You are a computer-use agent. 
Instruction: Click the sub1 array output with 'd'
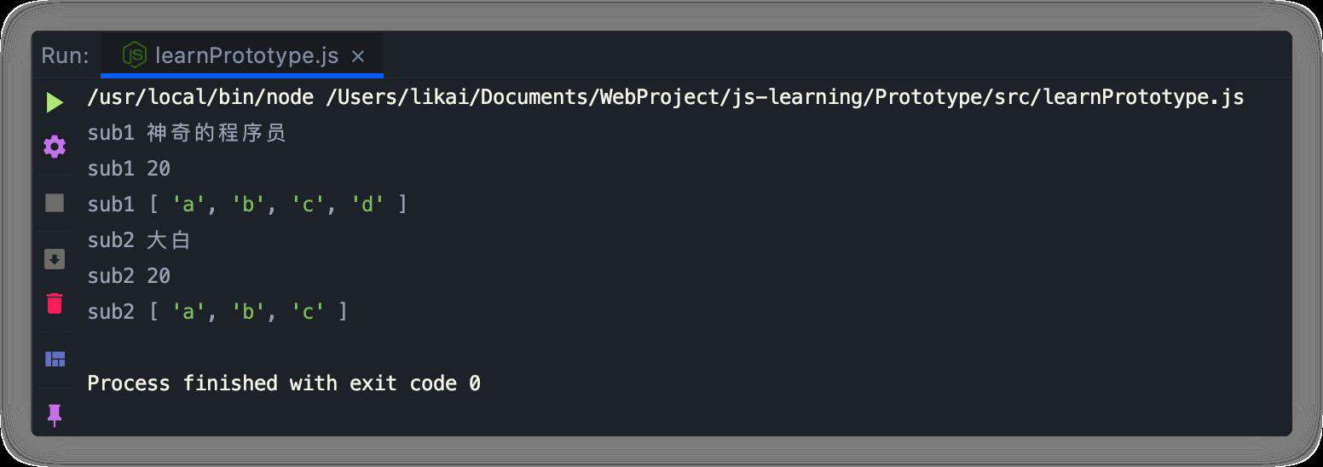247,205
